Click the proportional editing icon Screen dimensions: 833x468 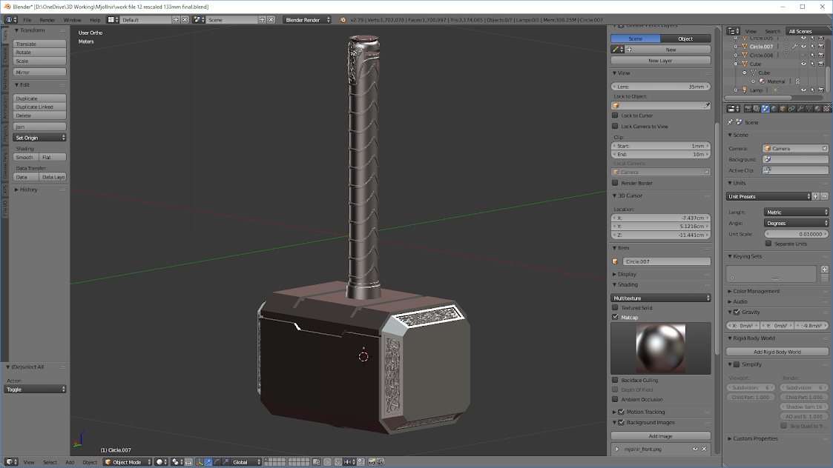click(x=327, y=461)
